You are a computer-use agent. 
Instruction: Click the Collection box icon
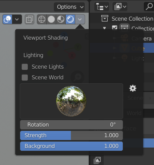click(x=124, y=28)
